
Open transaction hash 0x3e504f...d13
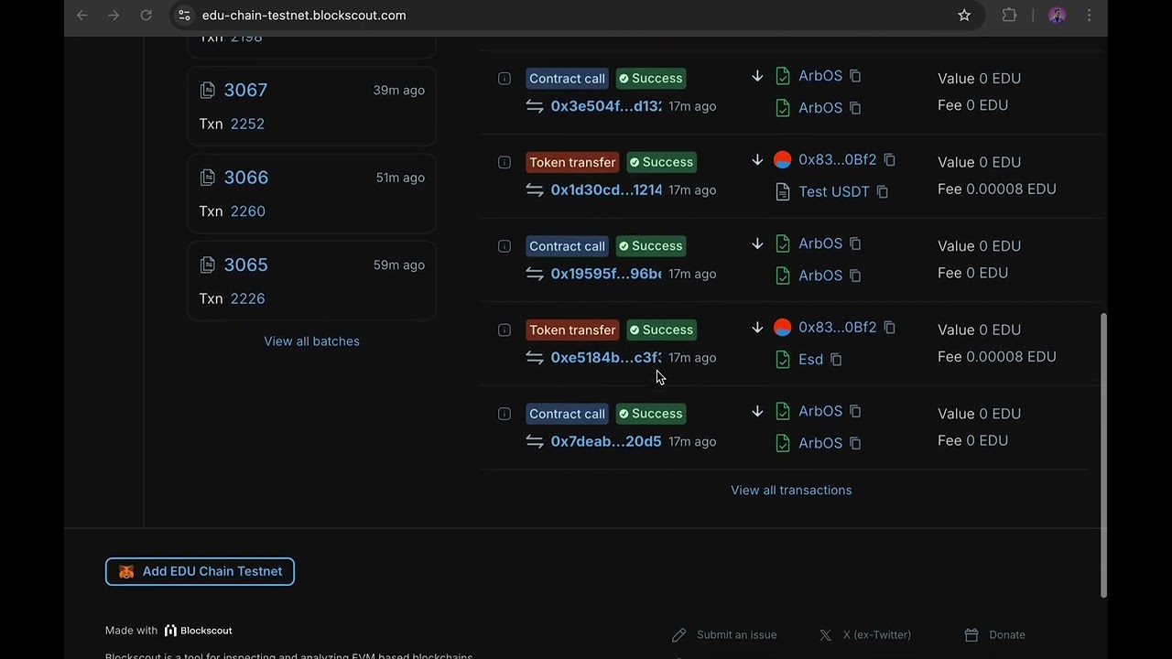click(x=605, y=106)
